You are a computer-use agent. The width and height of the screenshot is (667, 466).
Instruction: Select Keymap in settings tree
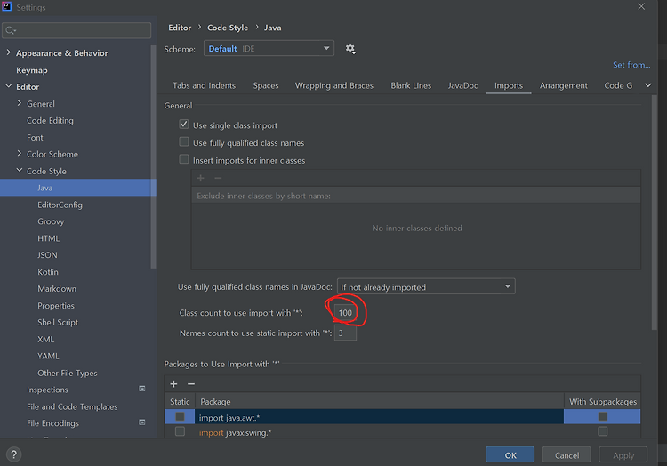click(x=32, y=70)
